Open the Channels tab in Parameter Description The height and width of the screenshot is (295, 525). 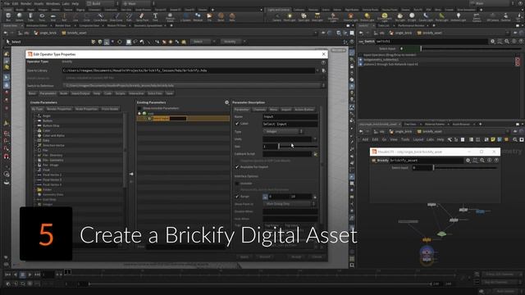click(259, 109)
